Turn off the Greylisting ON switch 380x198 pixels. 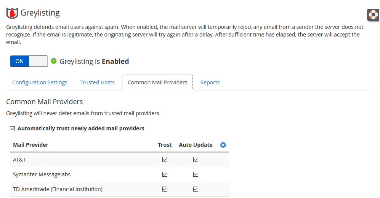tap(29, 61)
